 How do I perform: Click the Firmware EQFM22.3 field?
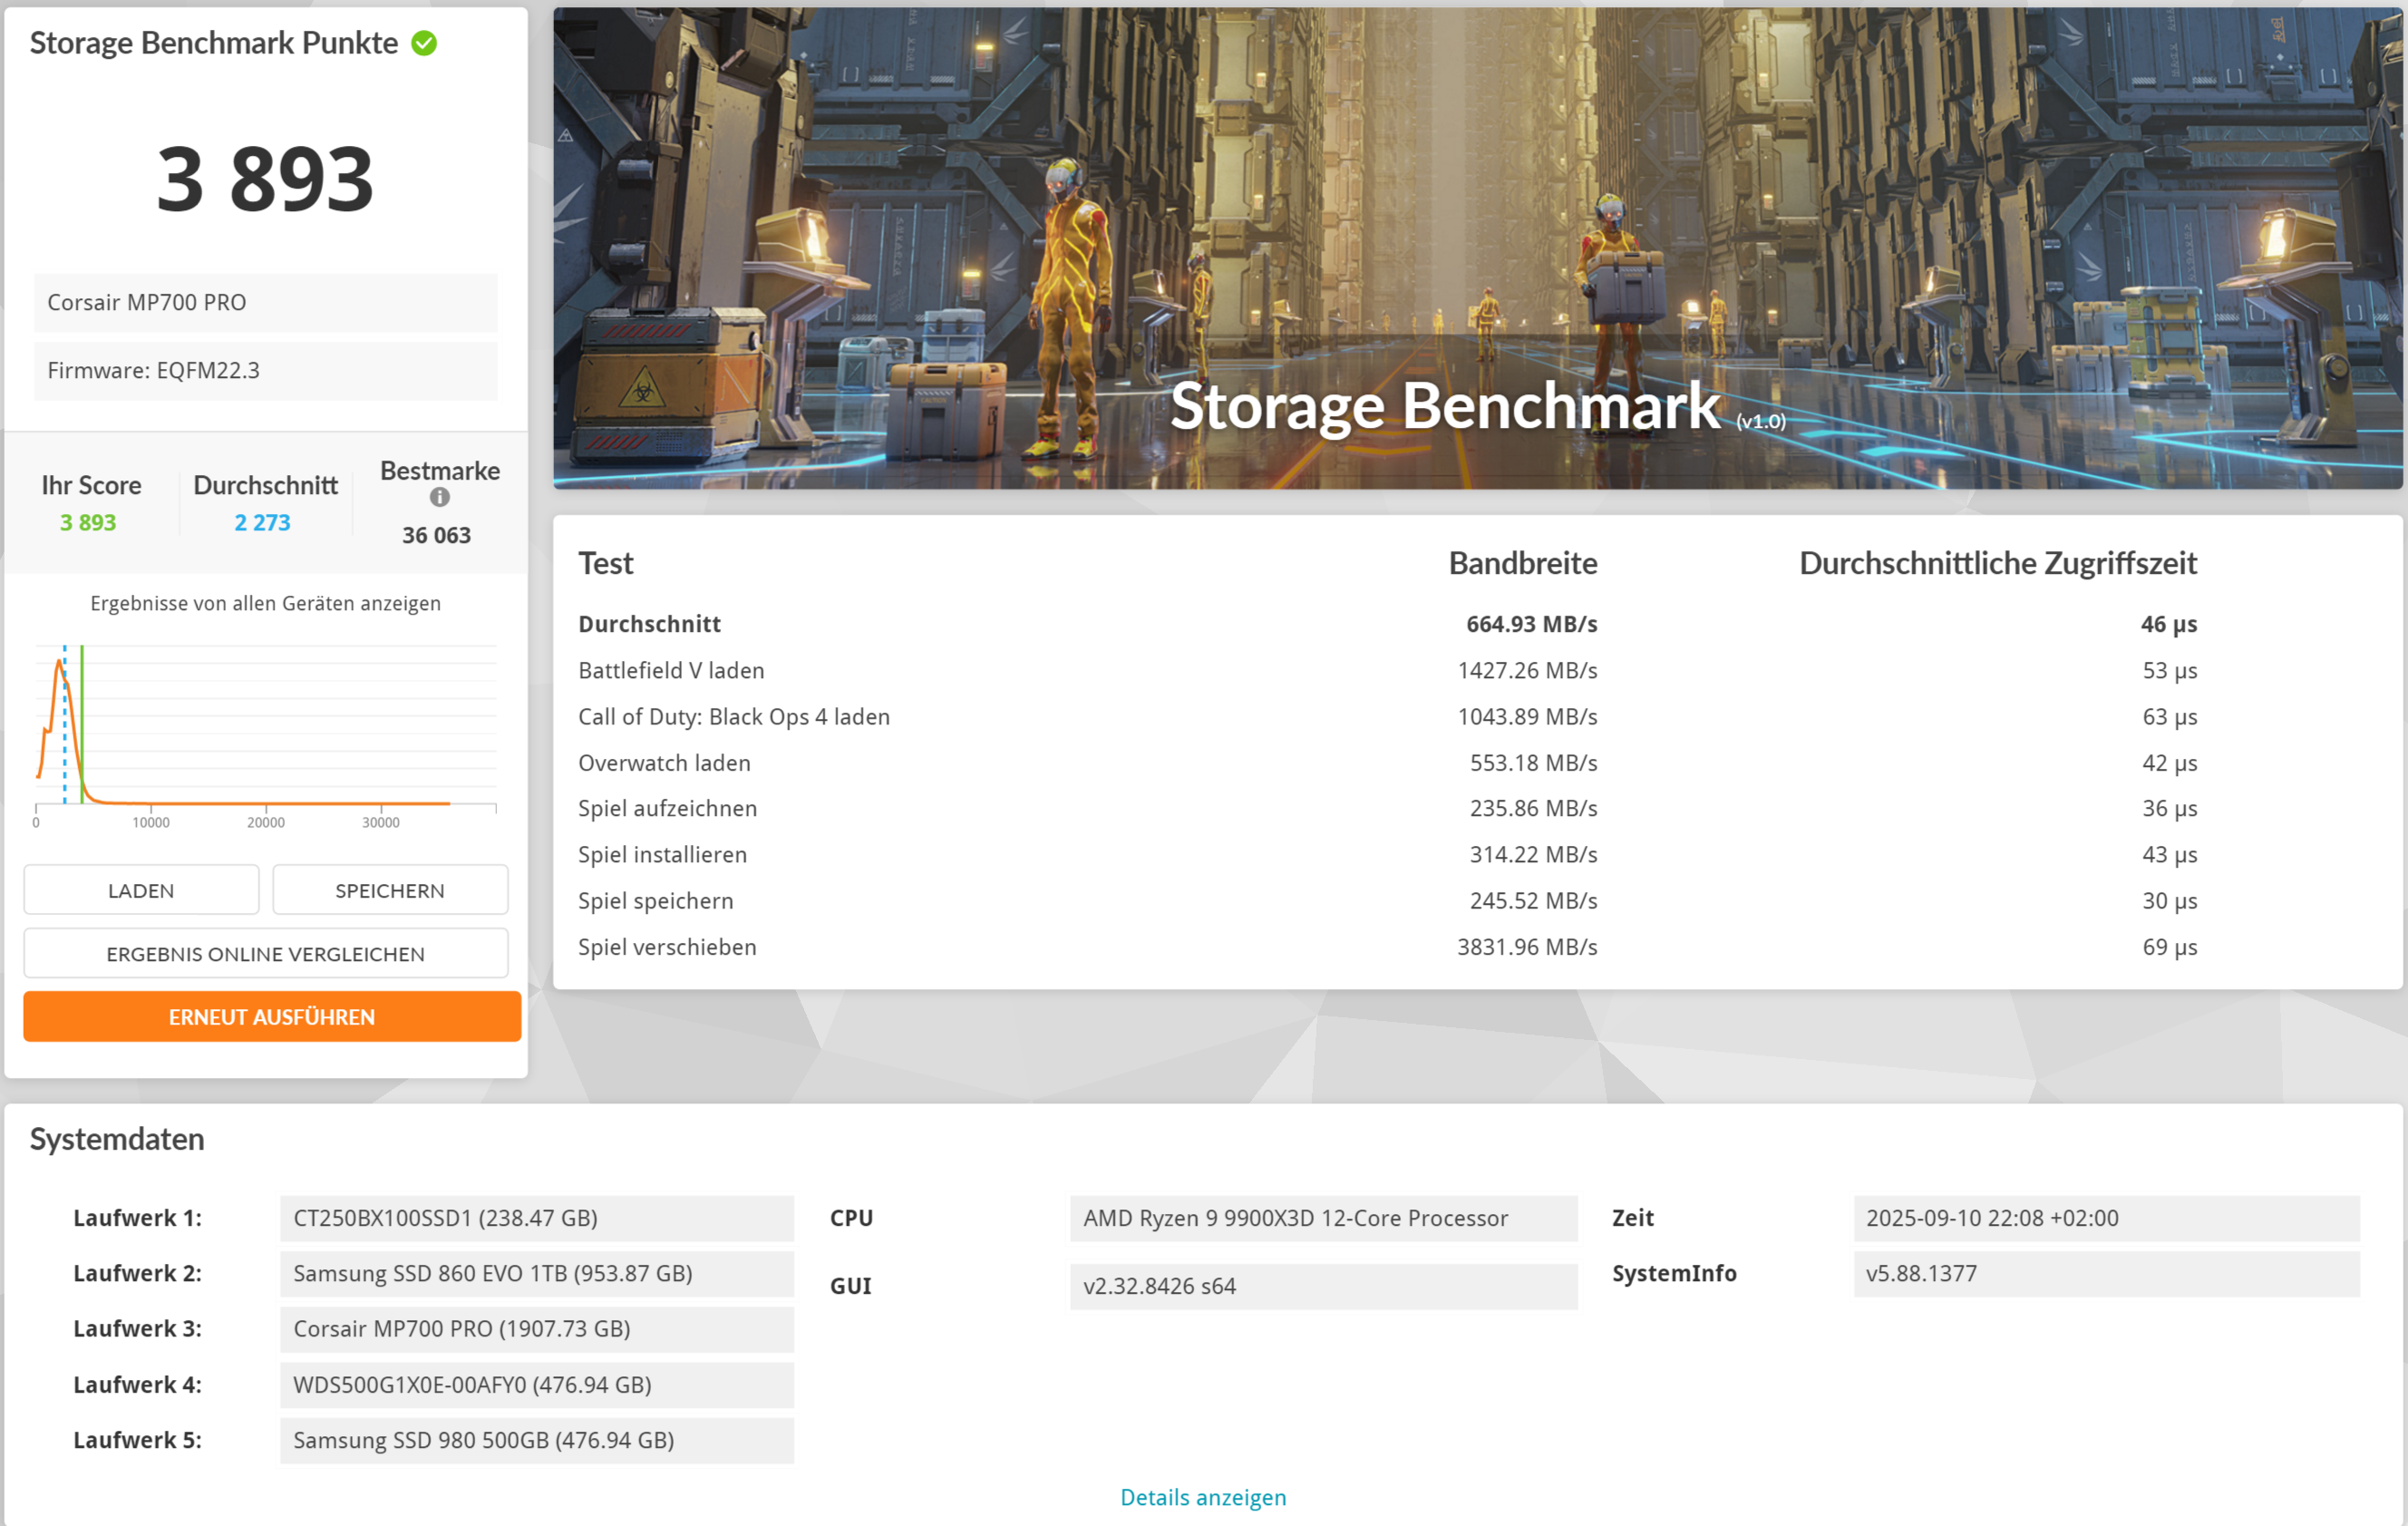[265, 370]
